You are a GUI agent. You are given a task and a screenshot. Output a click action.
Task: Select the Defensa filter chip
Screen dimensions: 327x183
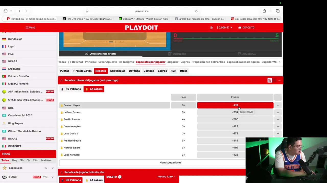tap(134, 71)
